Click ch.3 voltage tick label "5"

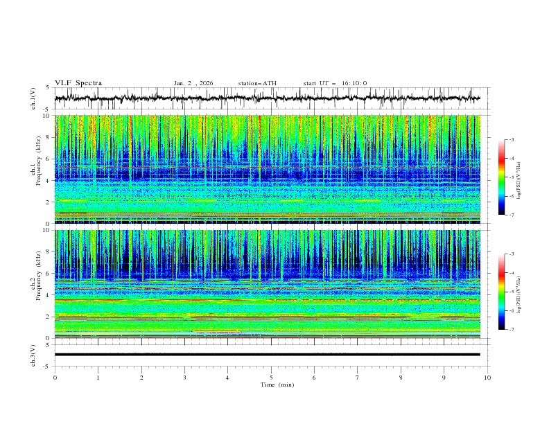(x=49, y=344)
